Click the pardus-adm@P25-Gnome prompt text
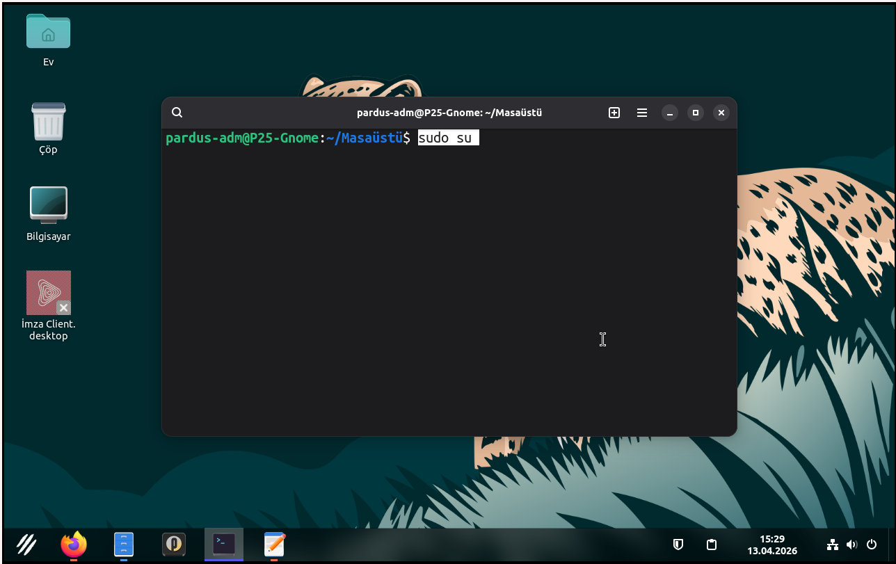The height and width of the screenshot is (564, 896). pyautogui.click(x=242, y=138)
